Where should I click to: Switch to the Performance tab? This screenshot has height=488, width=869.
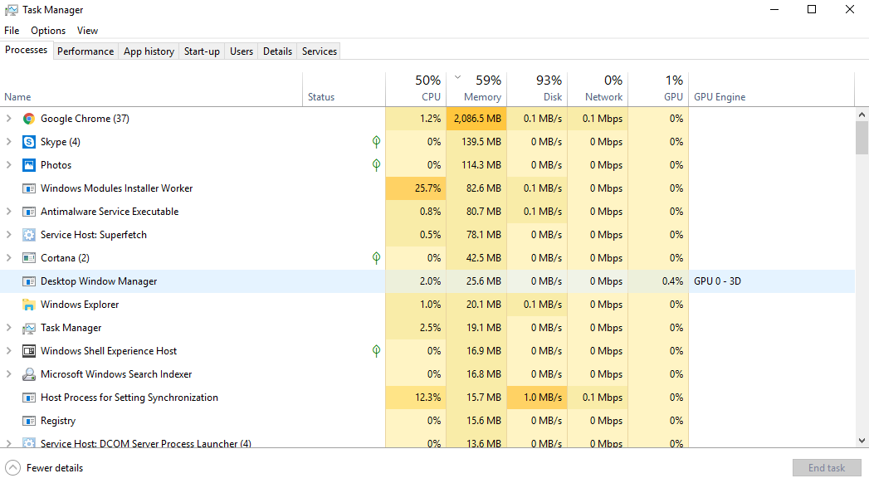(85, 51)
